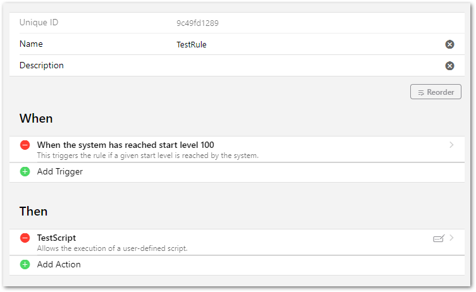Click the "This triggers the rule" description text
Image resolution: width=476 pixels, height=292 pixels.
click(x=148, y=155)
